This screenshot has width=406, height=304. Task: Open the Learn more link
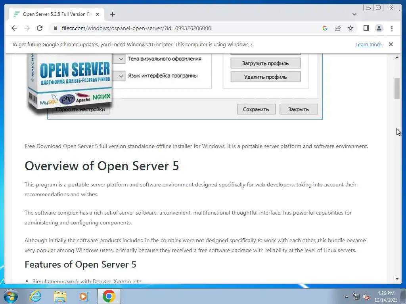pyautogui.click(x=368, y=44)
